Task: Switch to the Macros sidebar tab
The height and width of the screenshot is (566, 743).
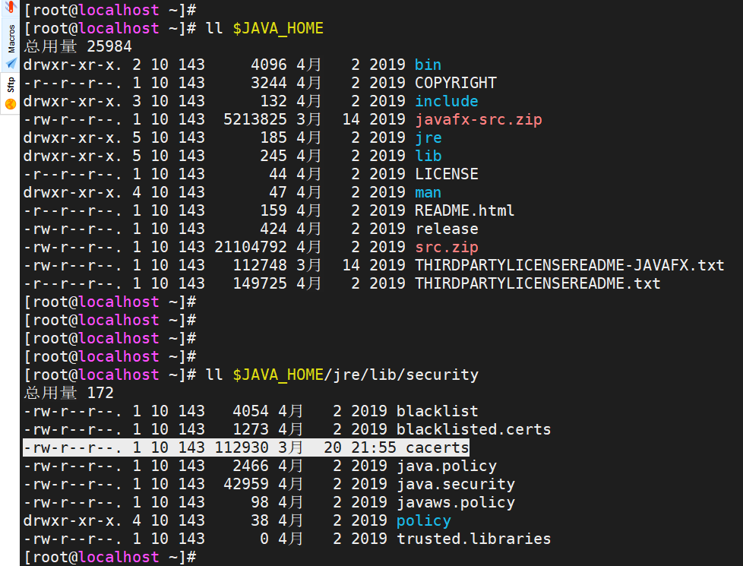Action: [x=11, y=45]
